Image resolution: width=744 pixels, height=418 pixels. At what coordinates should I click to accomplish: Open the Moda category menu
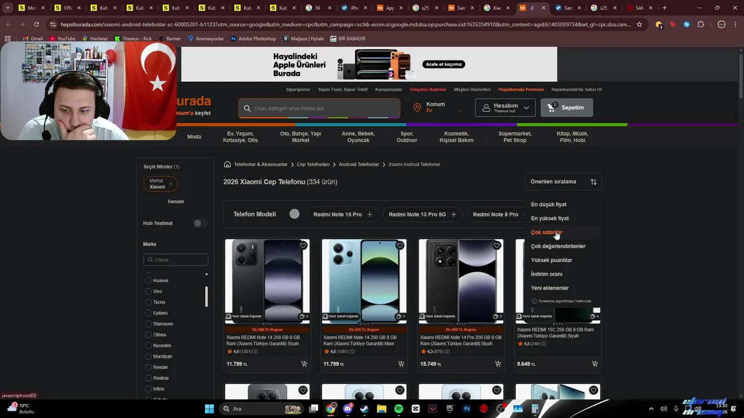tap(194, 137)
